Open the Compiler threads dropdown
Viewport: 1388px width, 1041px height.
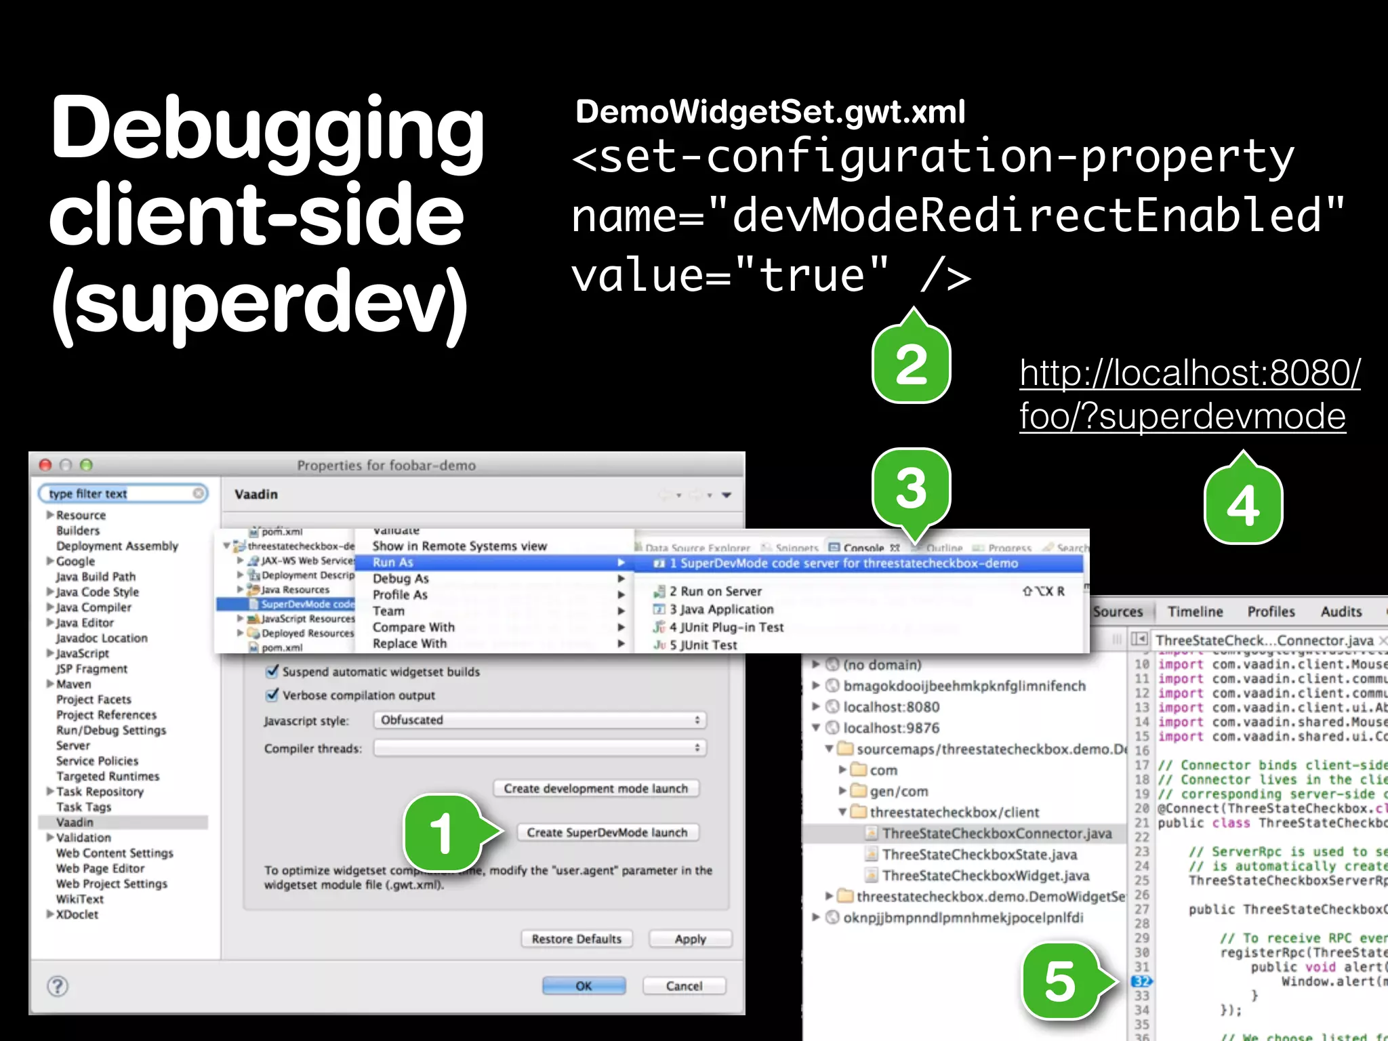[x=539, y=748]
